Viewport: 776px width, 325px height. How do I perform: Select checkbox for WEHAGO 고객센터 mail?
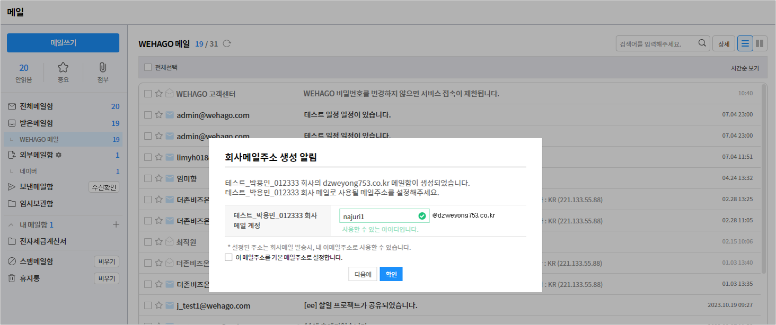148,94
